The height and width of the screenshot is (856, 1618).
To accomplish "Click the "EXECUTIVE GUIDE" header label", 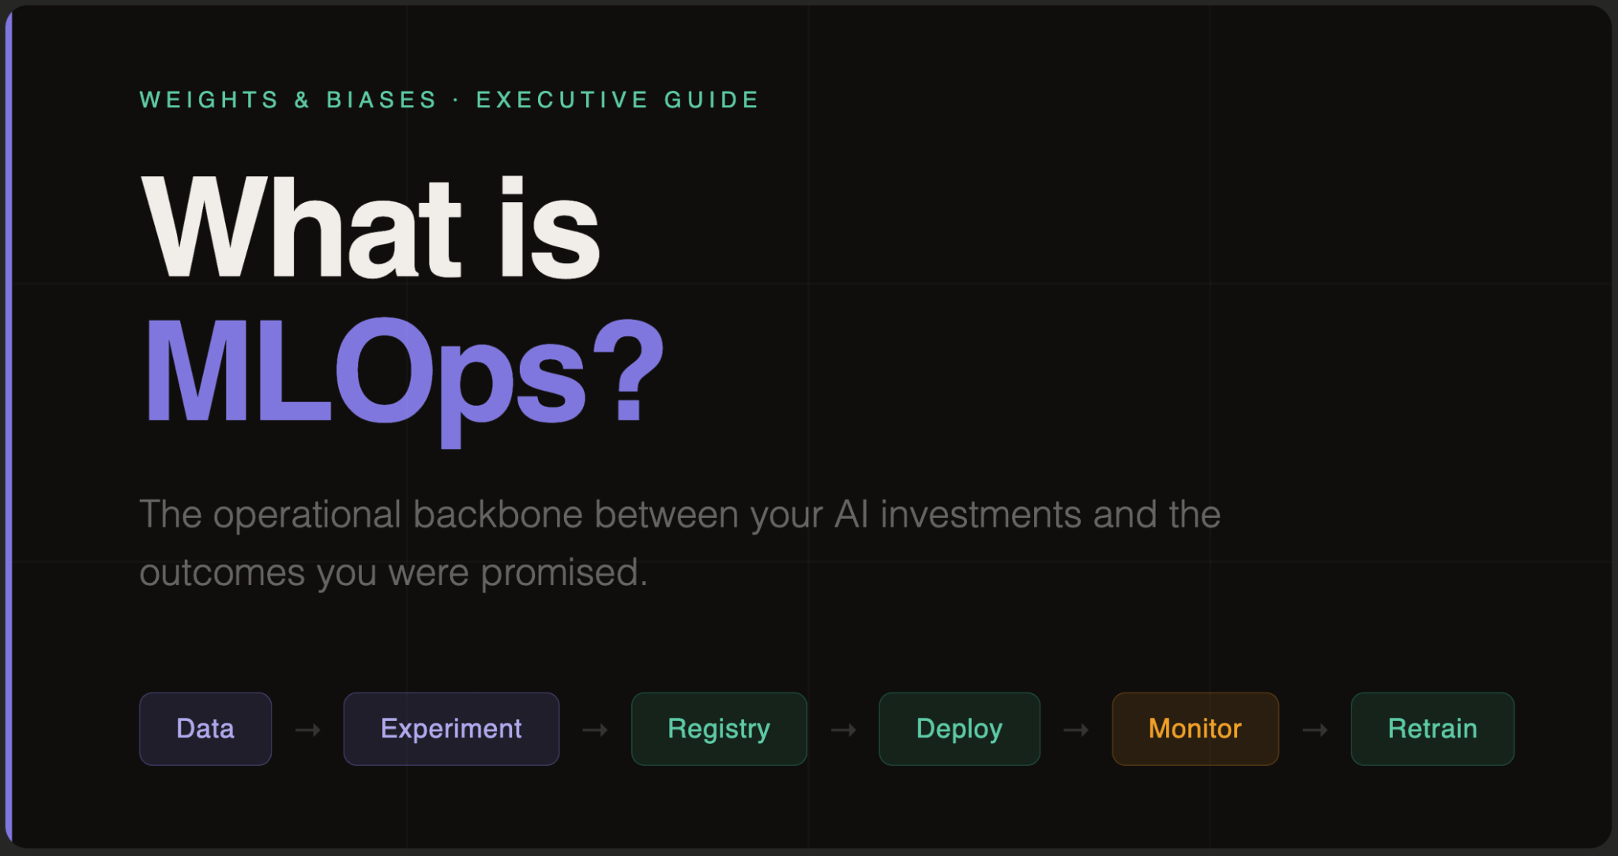I will 618,100.
